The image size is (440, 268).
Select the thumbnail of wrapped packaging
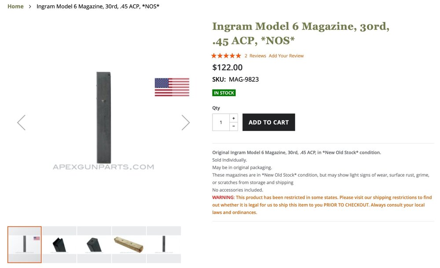[x=129, y=244]
